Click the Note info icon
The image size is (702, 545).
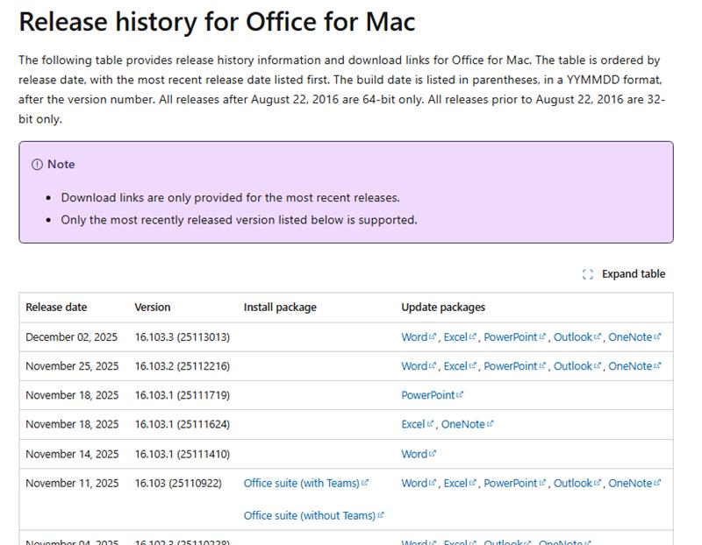[37, 165]
